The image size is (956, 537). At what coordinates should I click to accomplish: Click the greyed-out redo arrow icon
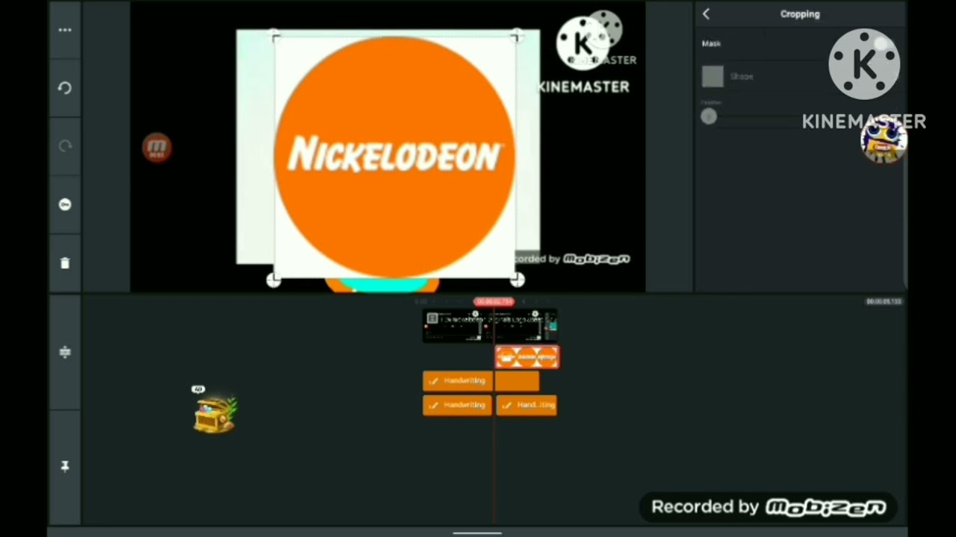65,146
